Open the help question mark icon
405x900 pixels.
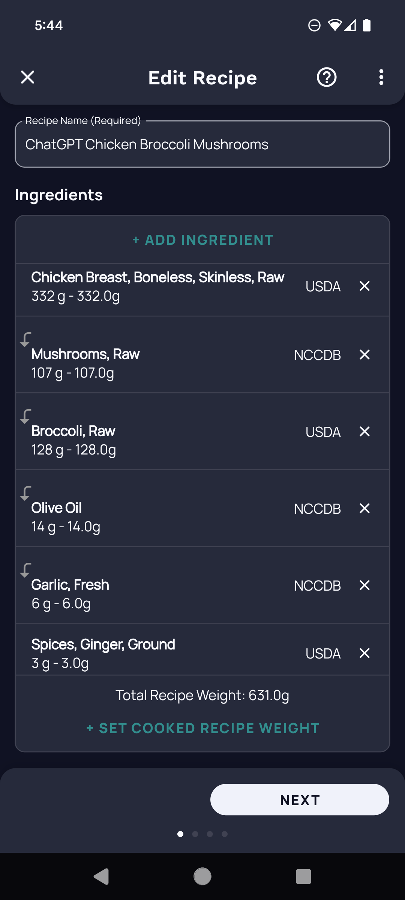click(327, 77)
